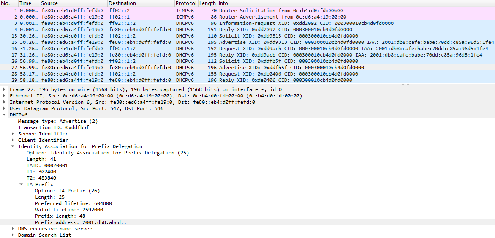Expand the Ethernet II section
This screenshot has height=238, width=495.
(x=4, y=96)
